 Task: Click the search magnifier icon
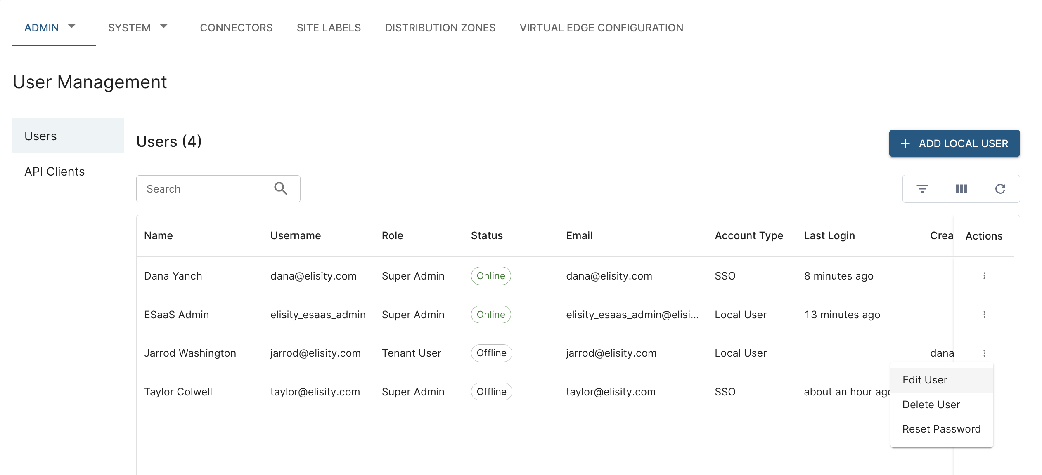pyautogui.click(x=281, y=188)
